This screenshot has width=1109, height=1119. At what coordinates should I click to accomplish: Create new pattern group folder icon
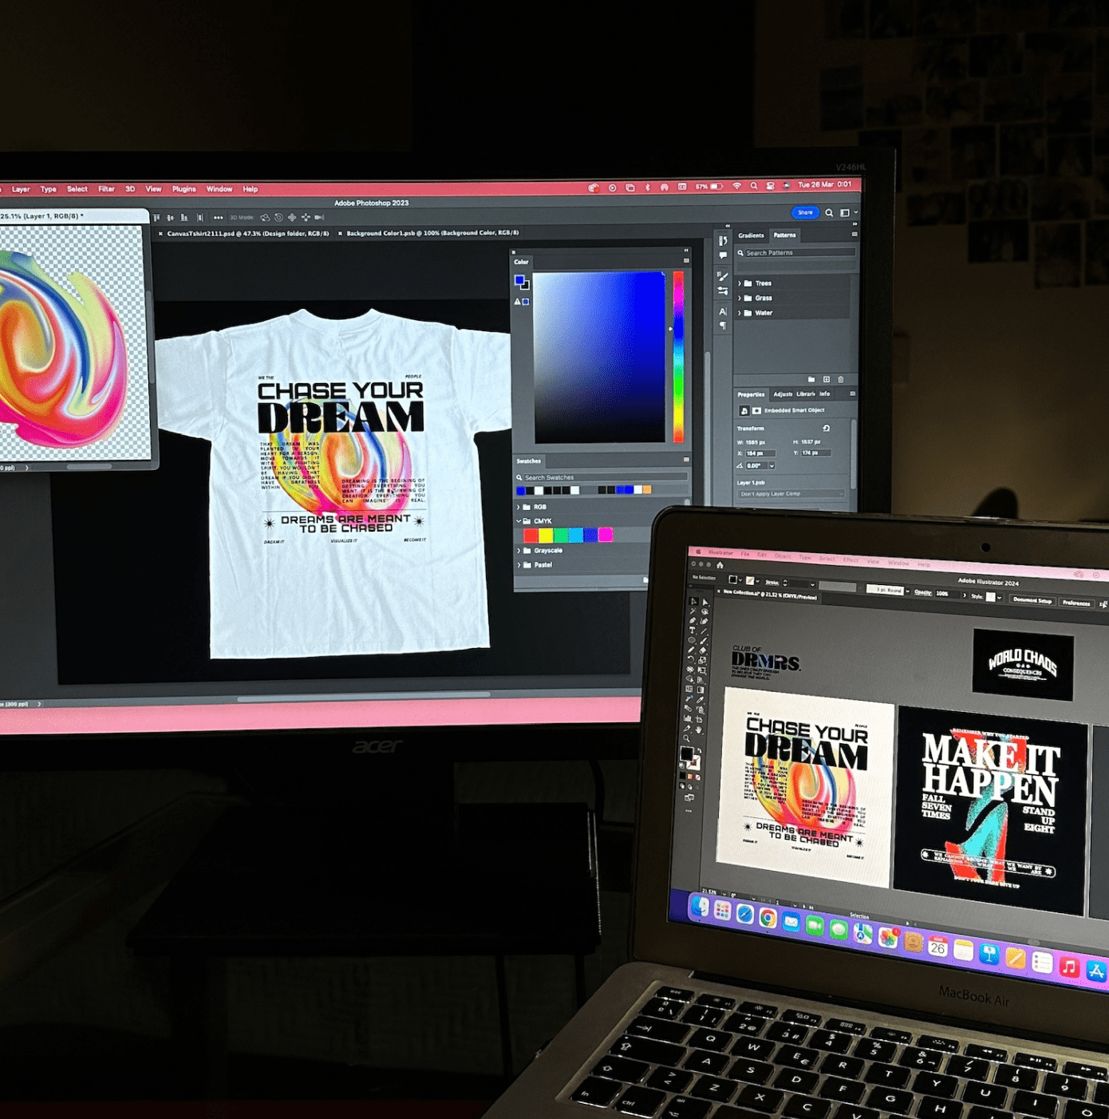(811, 379)
